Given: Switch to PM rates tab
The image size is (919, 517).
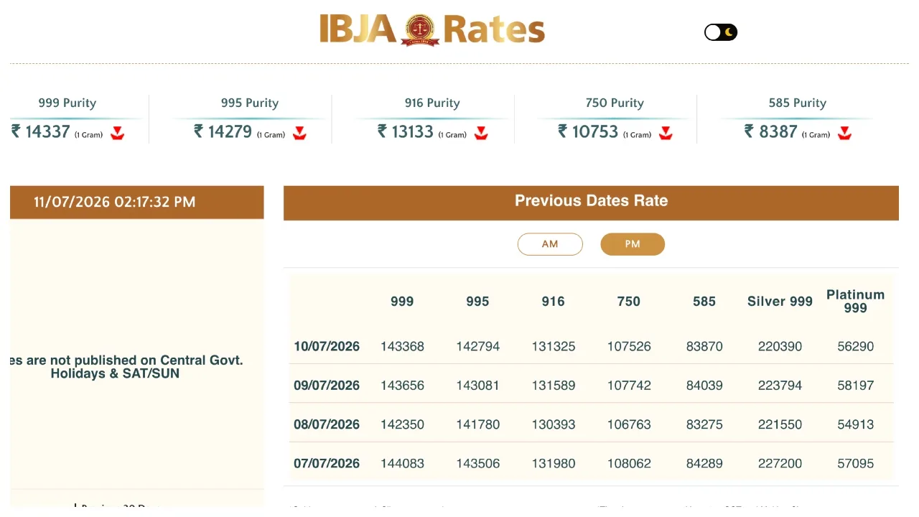Looking at the screenshot, I should (633, 244).
